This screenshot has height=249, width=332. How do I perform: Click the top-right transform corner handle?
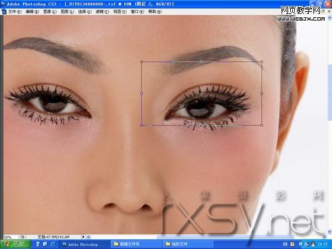coord(262,62)
